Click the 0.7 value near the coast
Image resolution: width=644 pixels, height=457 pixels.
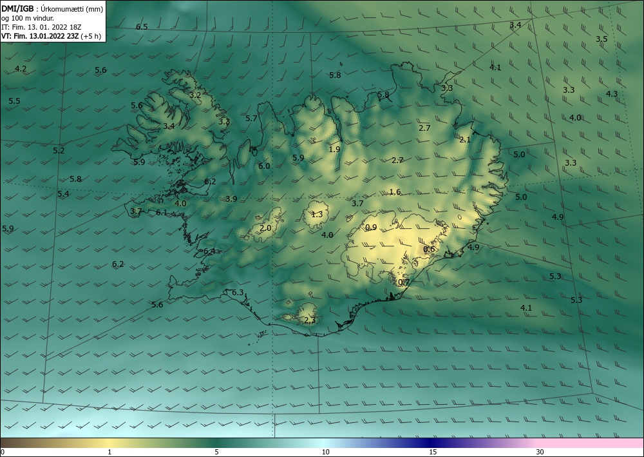[x=404, y=282]
